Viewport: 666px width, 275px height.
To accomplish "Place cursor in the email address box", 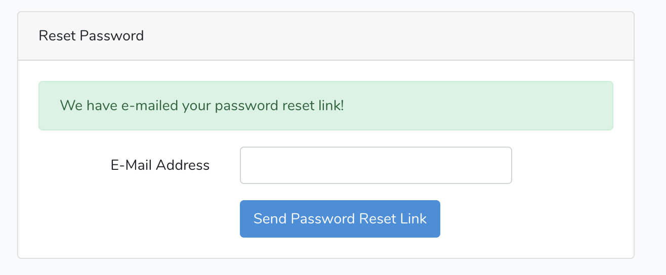I will (376, 165).
